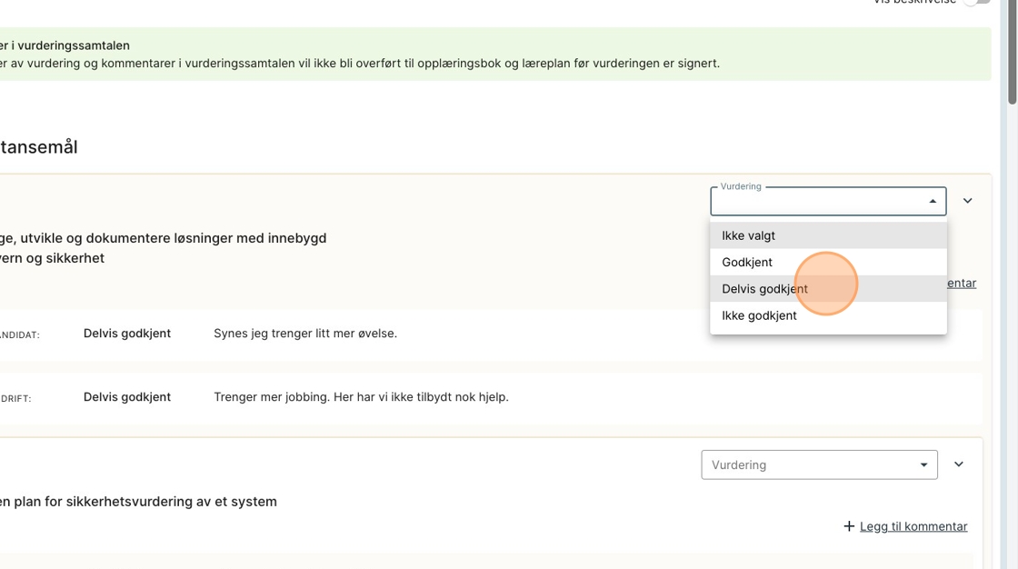1018x569 pixels.
Task: Click the up arrow in open Vurdering field
Action: (x=933, y=201)
